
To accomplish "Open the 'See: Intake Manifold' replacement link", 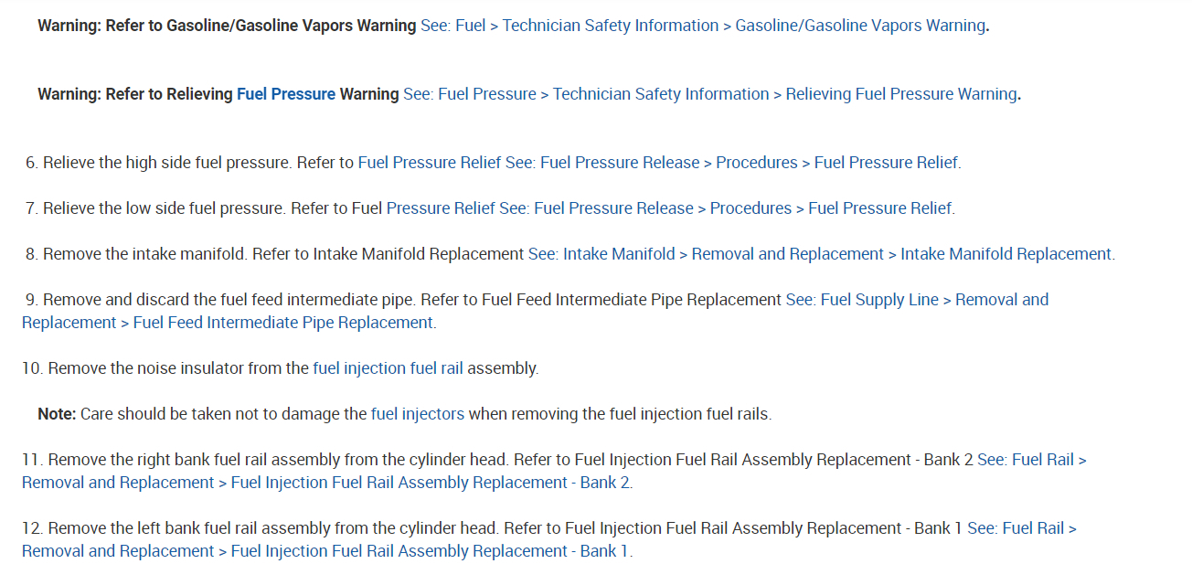I will (820, 254).
